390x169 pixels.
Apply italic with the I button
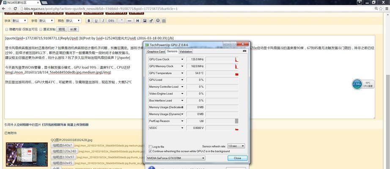pyautogui.click(x=103, y=21)
